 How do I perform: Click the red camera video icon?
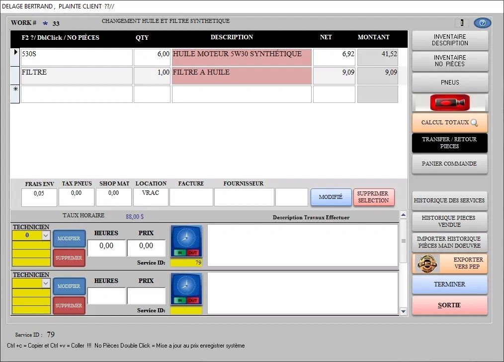click(x=450, y=102)
